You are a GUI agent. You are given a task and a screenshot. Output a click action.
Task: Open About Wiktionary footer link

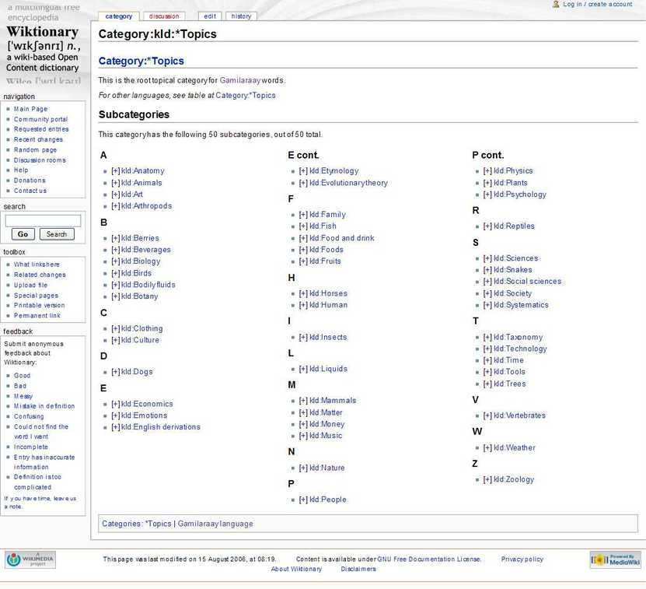[296, 570]
